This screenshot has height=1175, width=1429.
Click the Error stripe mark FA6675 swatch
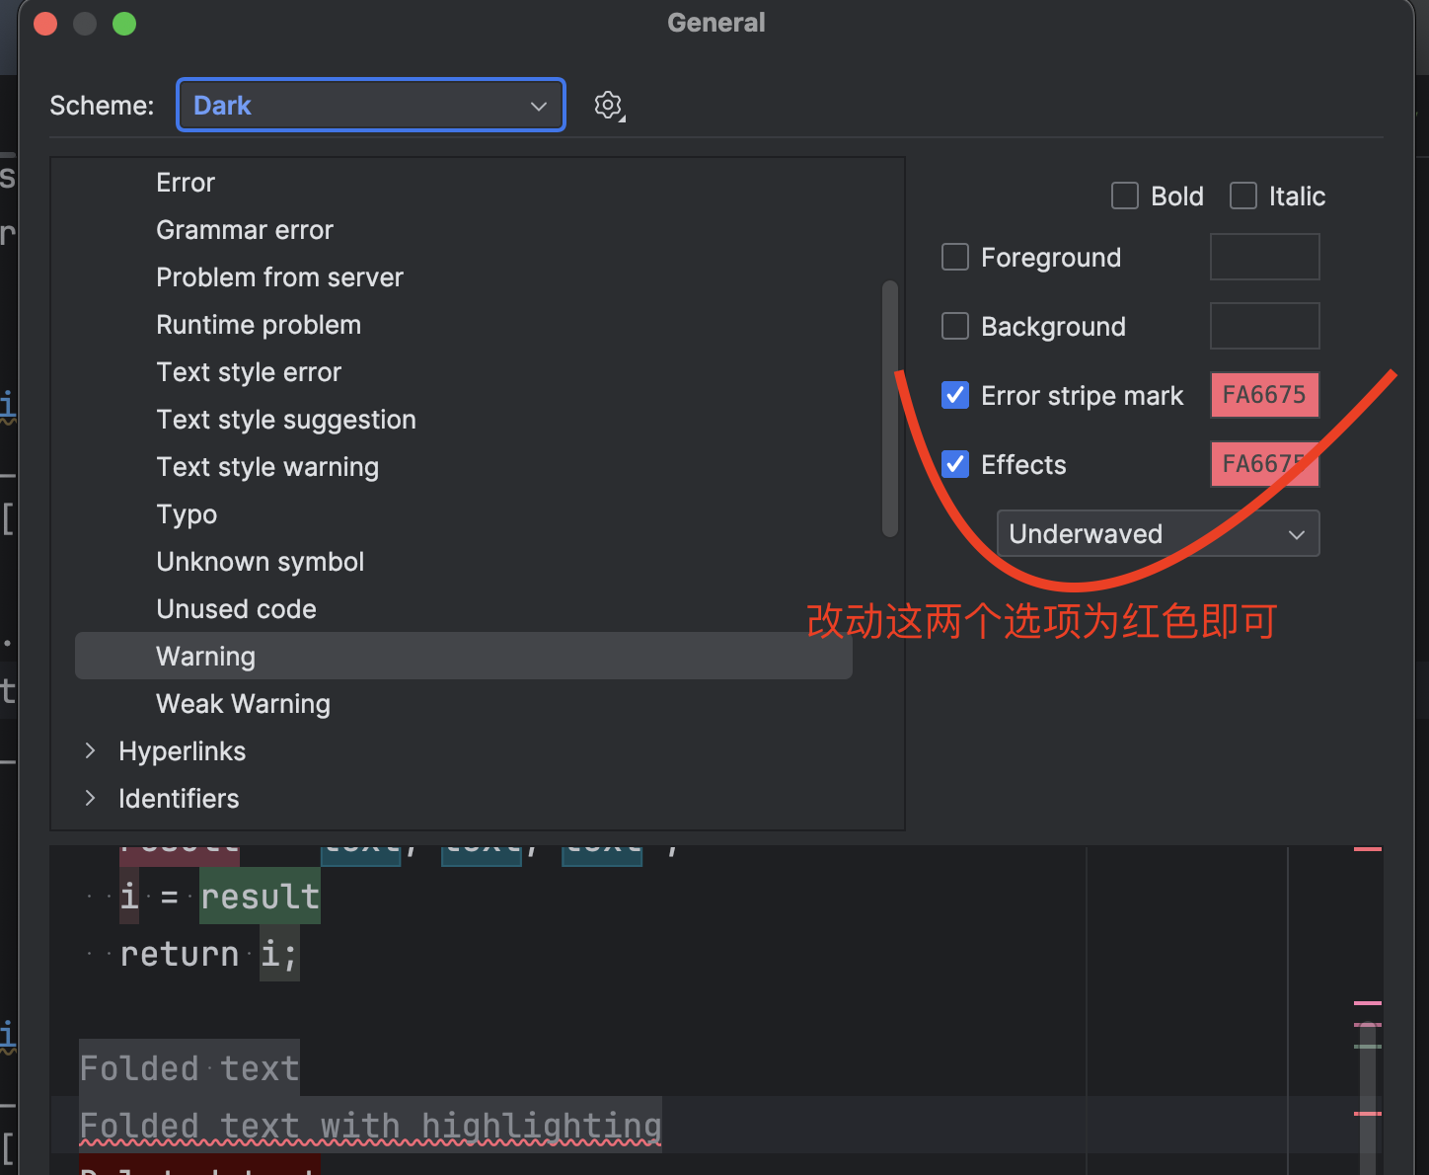coord(1265,395)
